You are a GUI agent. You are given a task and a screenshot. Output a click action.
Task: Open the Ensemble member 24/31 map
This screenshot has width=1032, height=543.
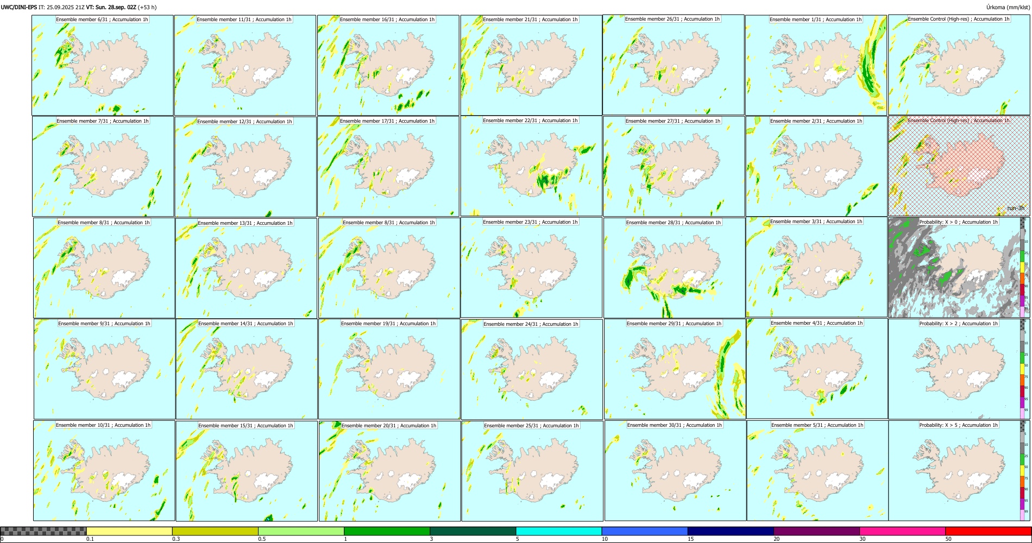click(x=532, y=370)
